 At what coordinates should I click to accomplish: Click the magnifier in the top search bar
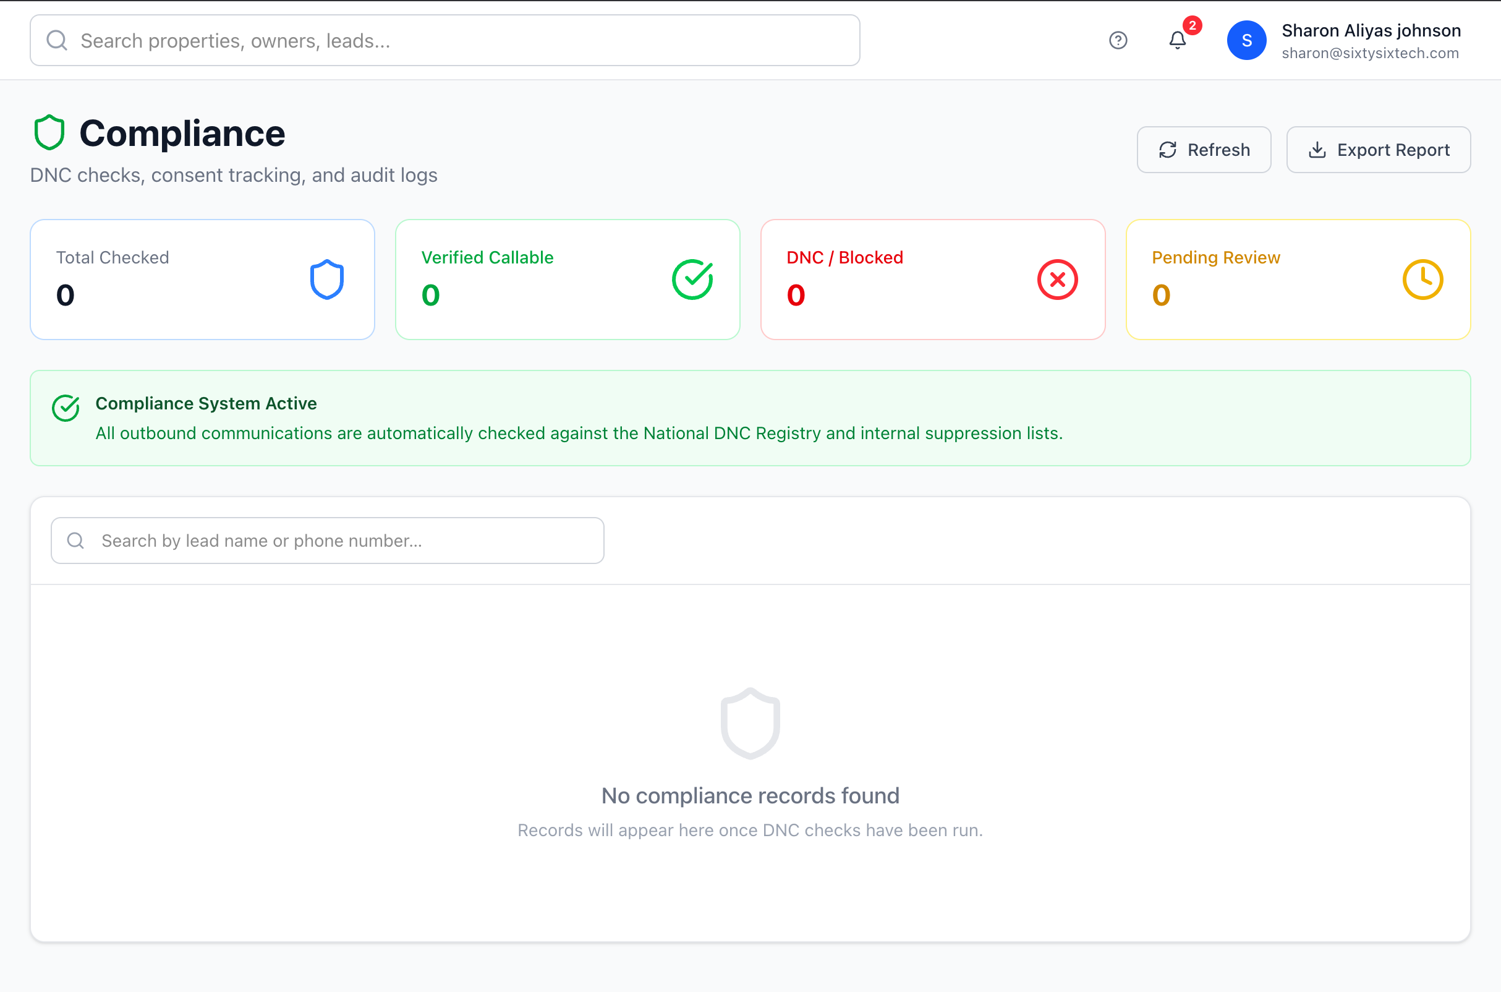tap(57, 40)
